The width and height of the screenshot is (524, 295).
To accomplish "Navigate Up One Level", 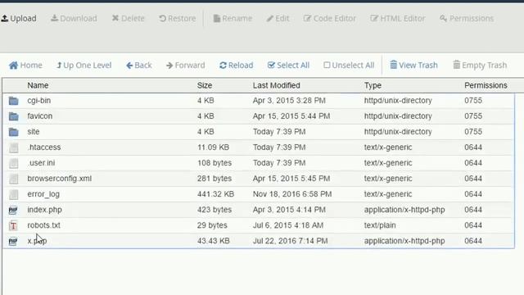I will [84, 66].
